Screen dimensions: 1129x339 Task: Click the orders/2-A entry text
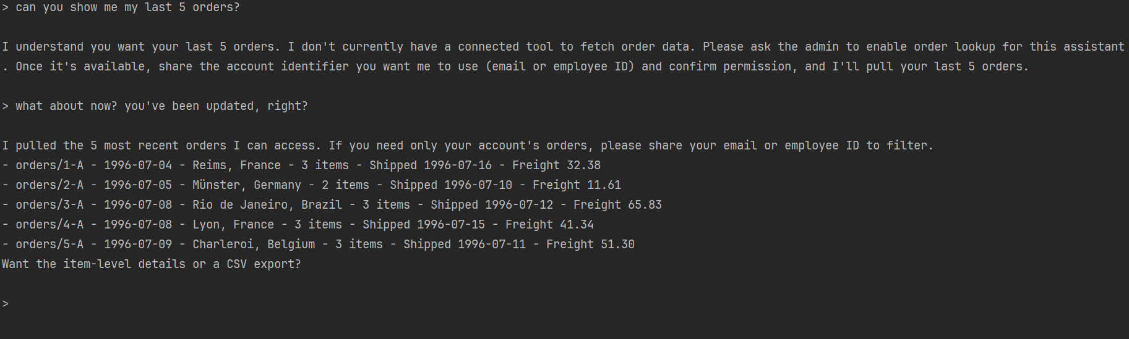49,185
